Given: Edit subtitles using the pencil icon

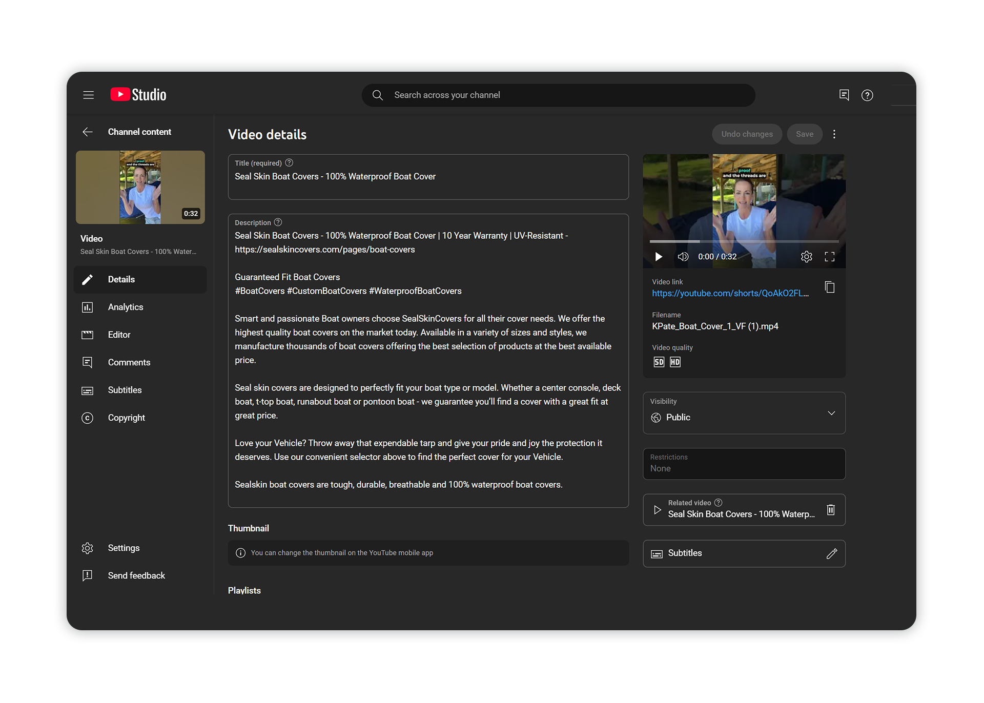Looking at the screenshot, I should 831,554.
